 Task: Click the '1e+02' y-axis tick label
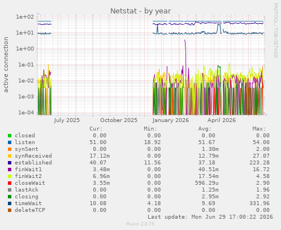[x=25, y=17]
